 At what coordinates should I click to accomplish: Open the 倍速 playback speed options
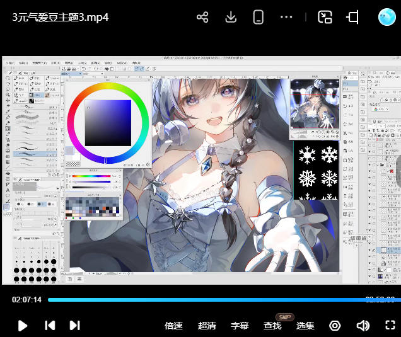pyautogui.click(x=173, y=326)
